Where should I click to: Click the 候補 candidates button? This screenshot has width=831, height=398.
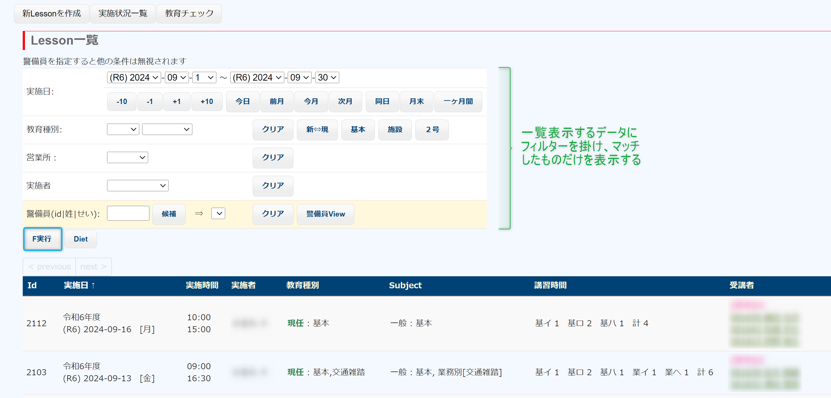168,214
